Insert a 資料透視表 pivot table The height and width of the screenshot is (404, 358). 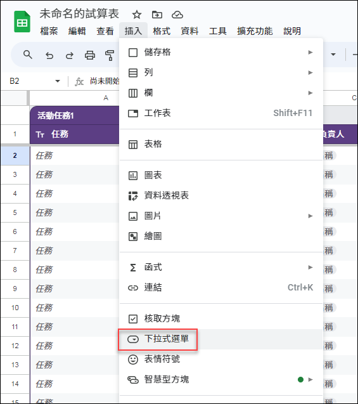(221, 195)
